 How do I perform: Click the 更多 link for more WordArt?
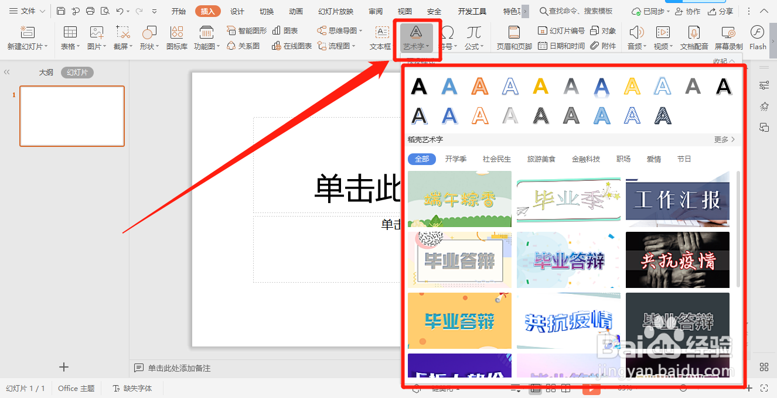(x=724, y=139)
